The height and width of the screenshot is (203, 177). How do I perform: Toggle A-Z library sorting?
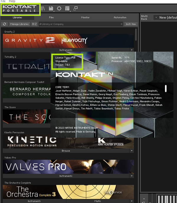pos(34,24)
